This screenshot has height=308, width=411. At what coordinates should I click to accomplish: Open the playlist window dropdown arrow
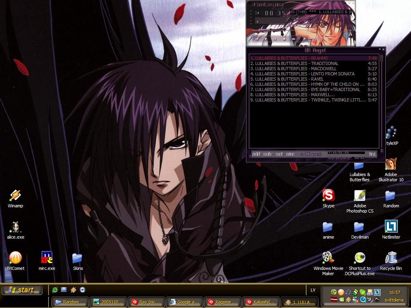click(380, 49)
